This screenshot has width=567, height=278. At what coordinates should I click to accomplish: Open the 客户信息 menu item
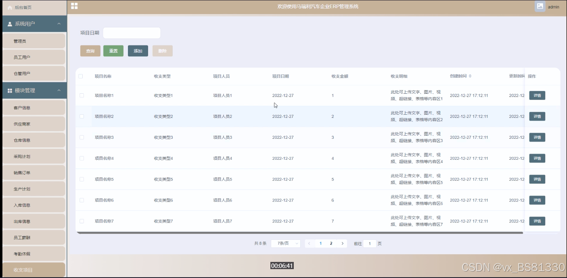(x=33, y=108)
